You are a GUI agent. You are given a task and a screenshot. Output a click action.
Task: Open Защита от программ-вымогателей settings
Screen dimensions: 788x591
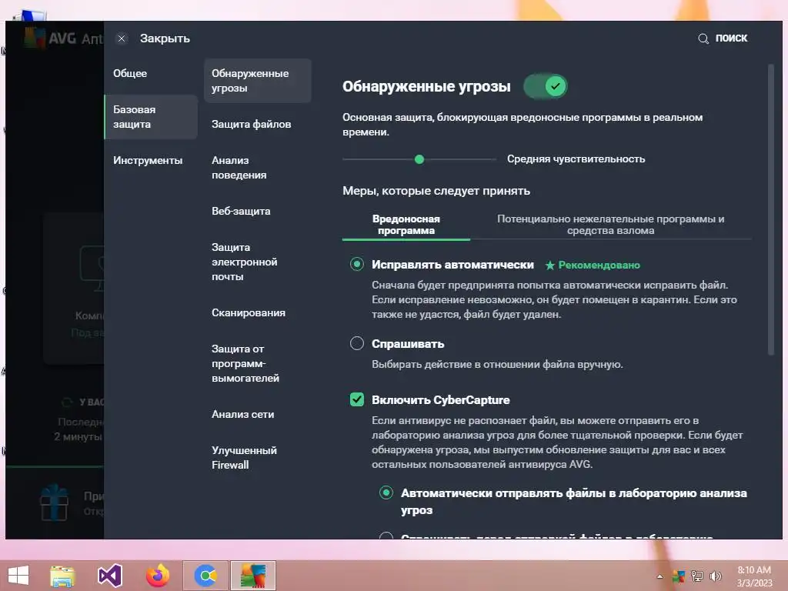click(x=245, y=363)
